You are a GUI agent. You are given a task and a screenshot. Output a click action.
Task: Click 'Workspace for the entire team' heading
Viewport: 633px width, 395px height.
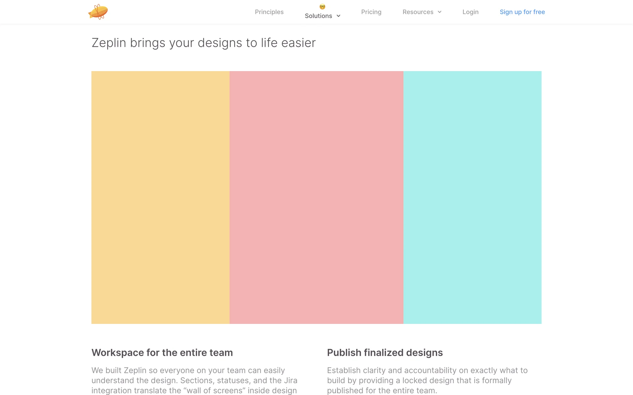tap(162, 353)
